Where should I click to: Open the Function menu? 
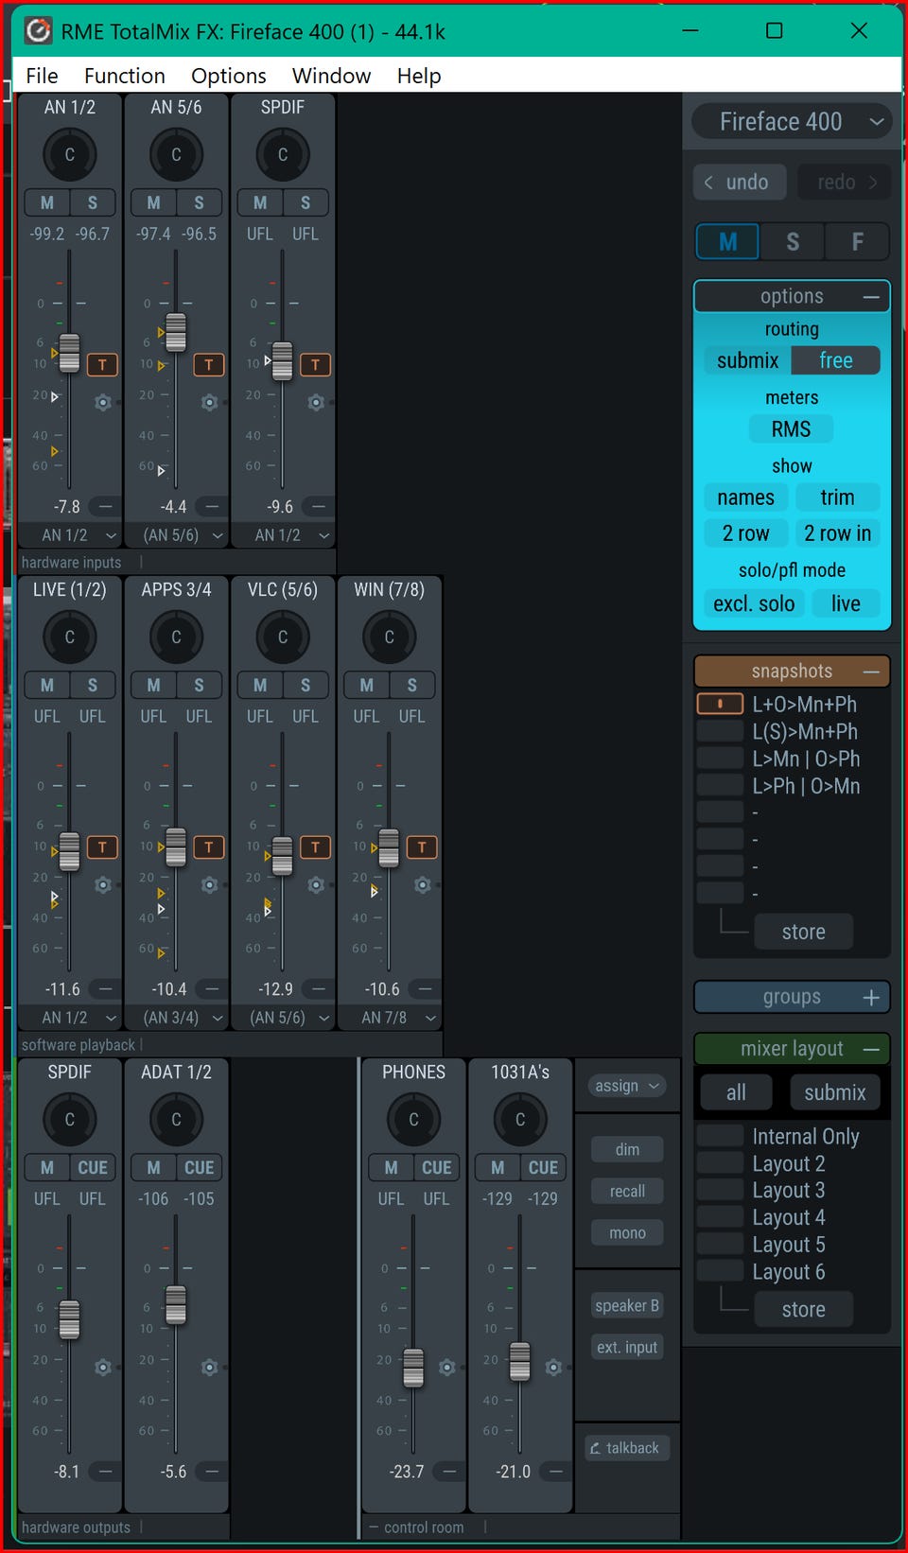click(124, 76)
